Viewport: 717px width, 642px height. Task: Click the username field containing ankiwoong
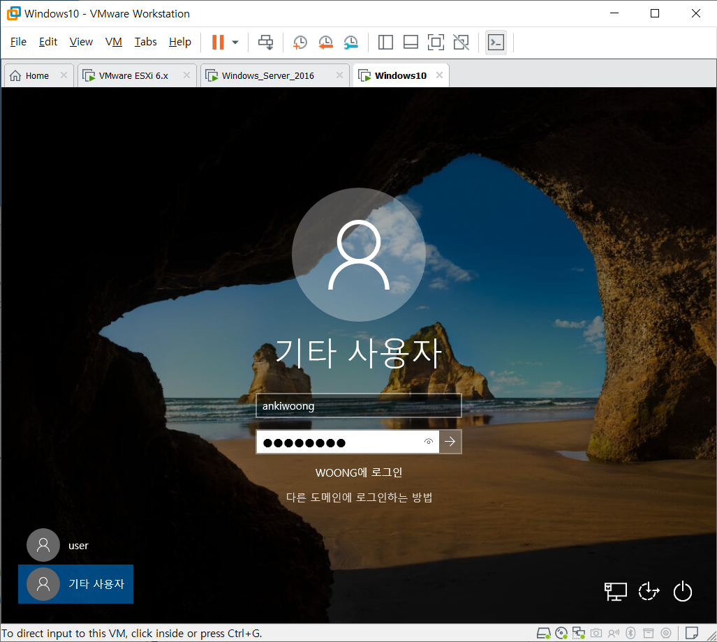359,405
